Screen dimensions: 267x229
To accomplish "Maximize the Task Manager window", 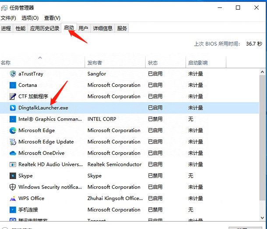I will [238, 8].
